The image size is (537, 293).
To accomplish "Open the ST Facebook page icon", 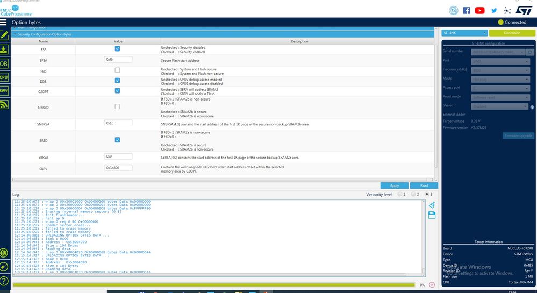I will [467, 10].
